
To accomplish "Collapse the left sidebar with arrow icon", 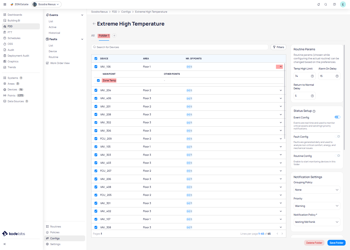I will point(5,244).
